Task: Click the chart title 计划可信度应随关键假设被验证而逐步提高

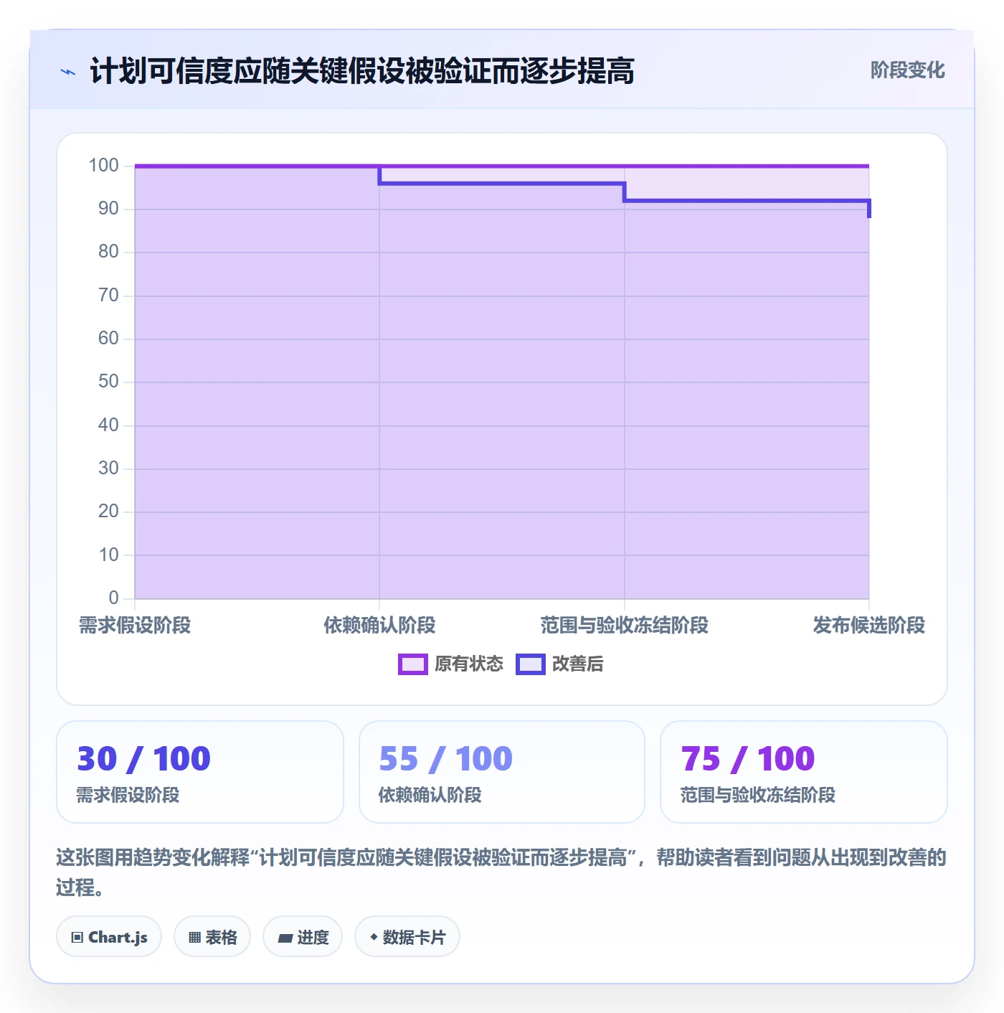Action: pos(362,71)
